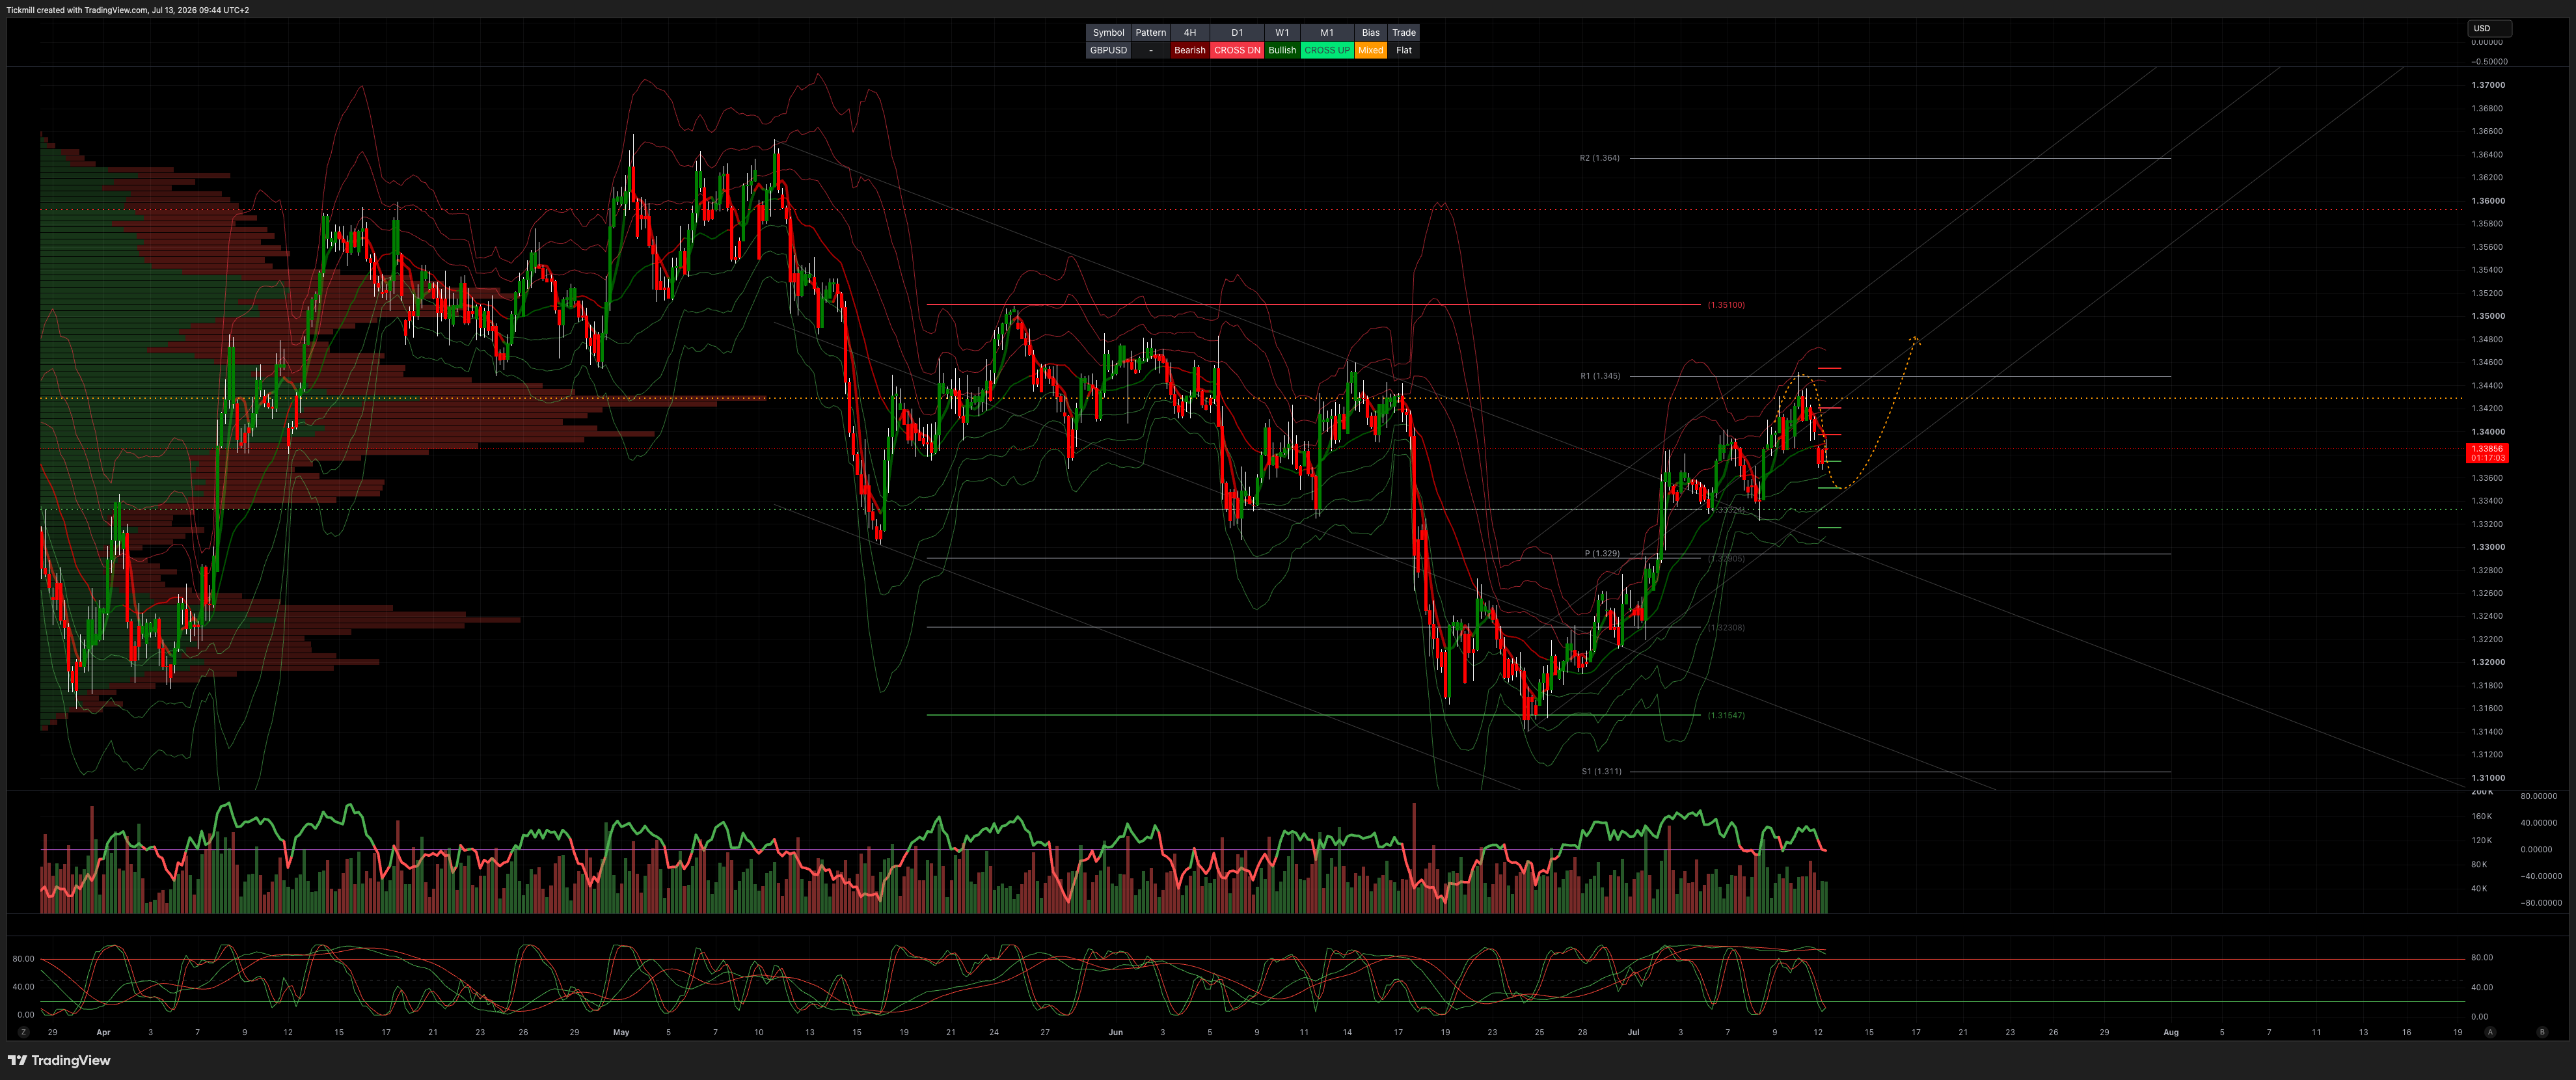Click the Apr label on time axis
Viewport: 2576px width, 1080px height.
coord(103,1032)
